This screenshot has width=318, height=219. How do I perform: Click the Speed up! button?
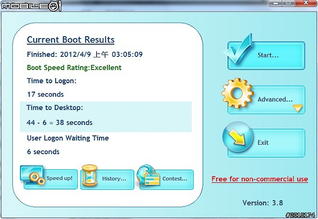click(x=51, y=179)
